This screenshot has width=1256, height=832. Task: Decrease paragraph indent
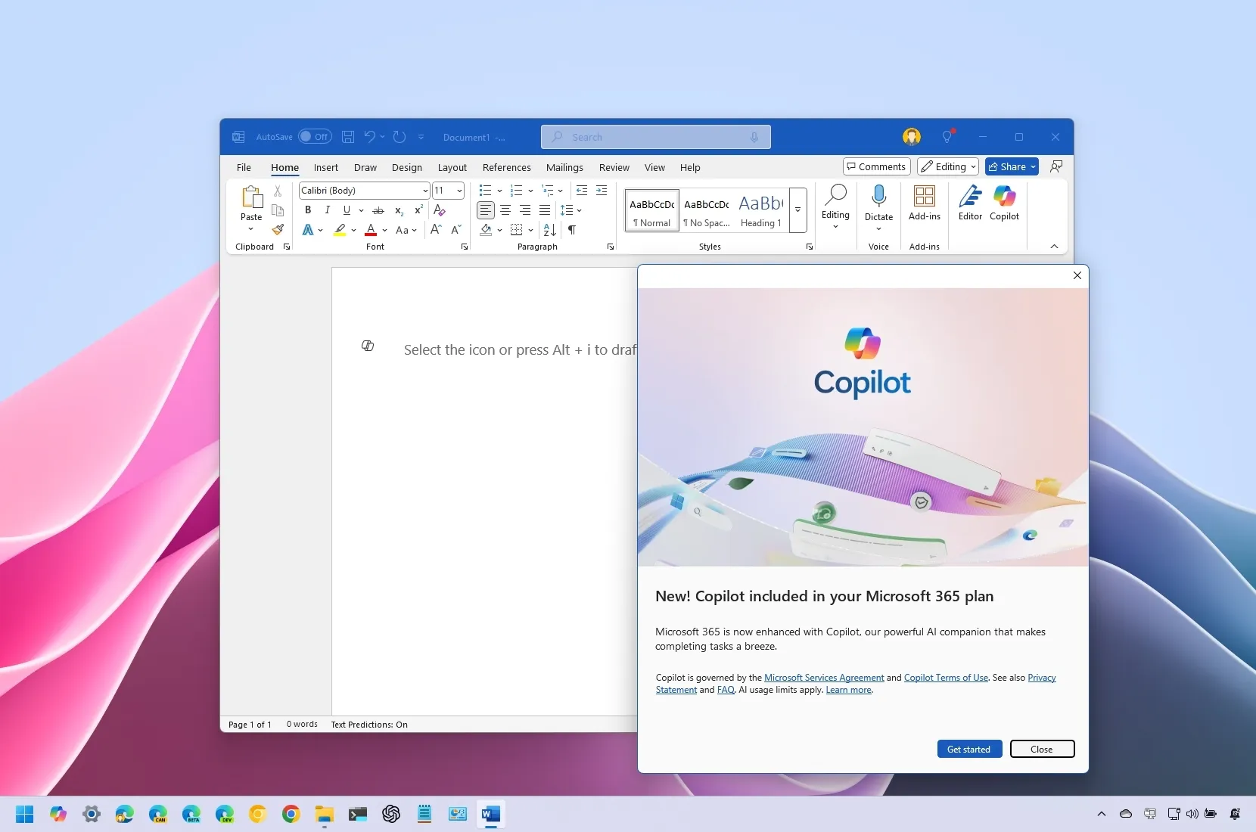(x=582, y=191)
